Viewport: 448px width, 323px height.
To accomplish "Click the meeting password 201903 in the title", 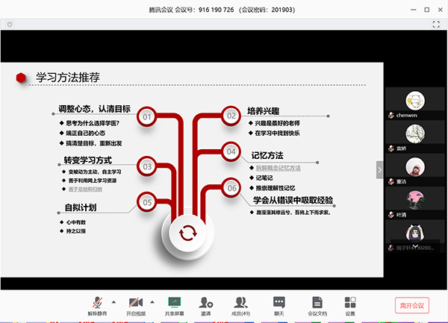I will 282,10.
